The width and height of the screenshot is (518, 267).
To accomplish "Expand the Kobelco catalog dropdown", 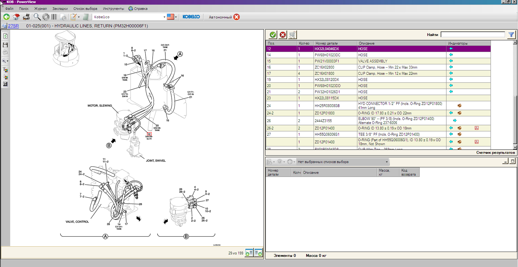I will click(x=164, y=17).
